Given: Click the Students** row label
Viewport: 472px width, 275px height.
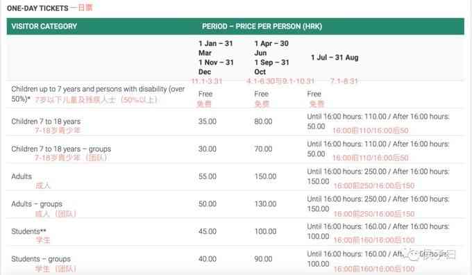Looking at the screenshot, I should click(28, 231).
